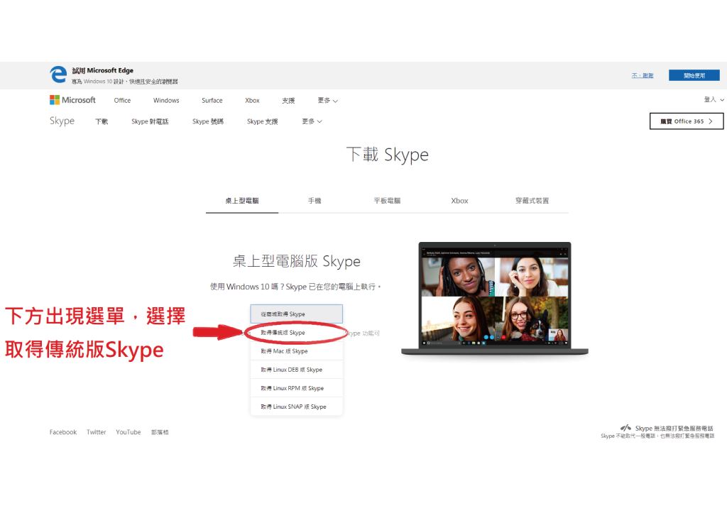Click the 桌上型電腦版 Skype heading
Screen dimensions: 727x508
[x=296, y=261]
